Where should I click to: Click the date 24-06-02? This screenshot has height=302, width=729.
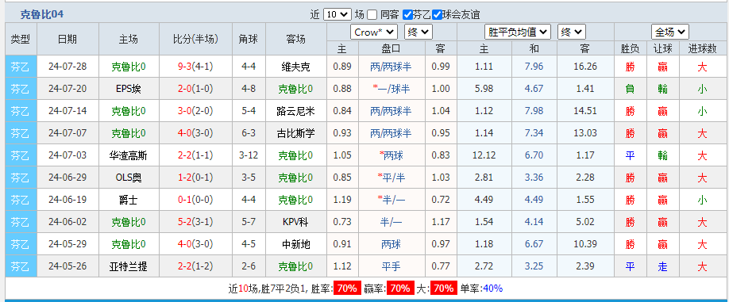coord(67,222)
